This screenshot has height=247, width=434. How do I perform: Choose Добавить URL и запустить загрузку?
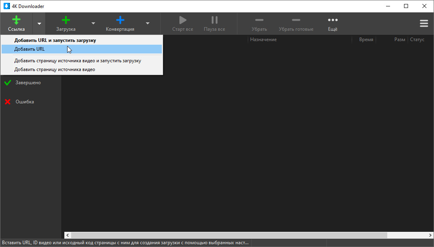point(55,40)
